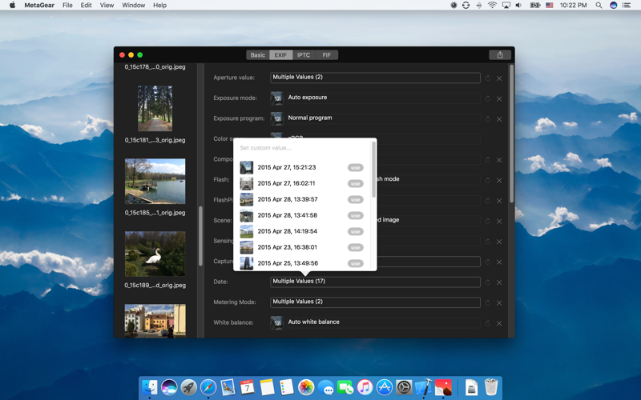This screenshot has width=641, height=400.
Task: Click the EXIF panel vertical scrollbar
Action: (511, 134)
